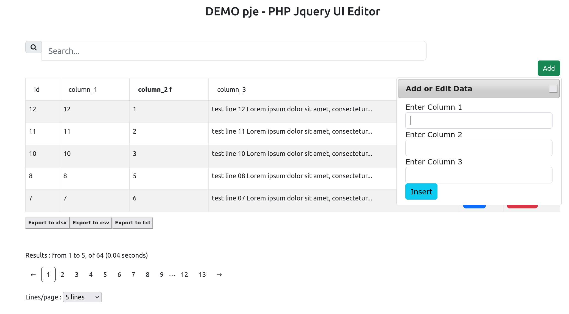Go to the previous page with the left arrow

pyautogui.click(x=33, y=274)
